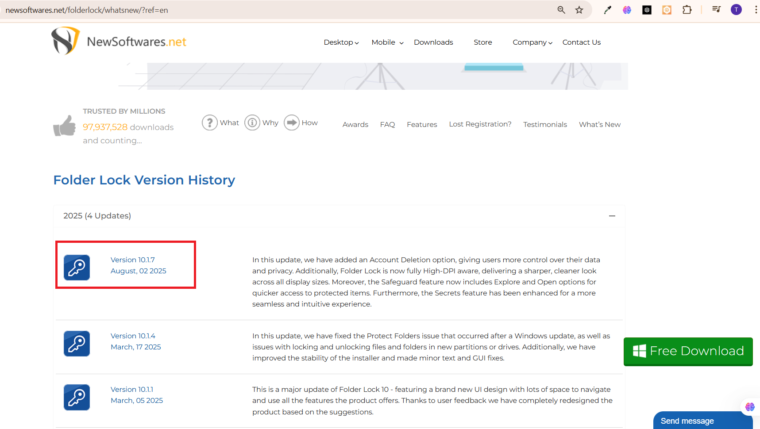Expand the Company dropdown menu
The height and width of the screenshot is (429, 760).
click(x=532, y=42)
